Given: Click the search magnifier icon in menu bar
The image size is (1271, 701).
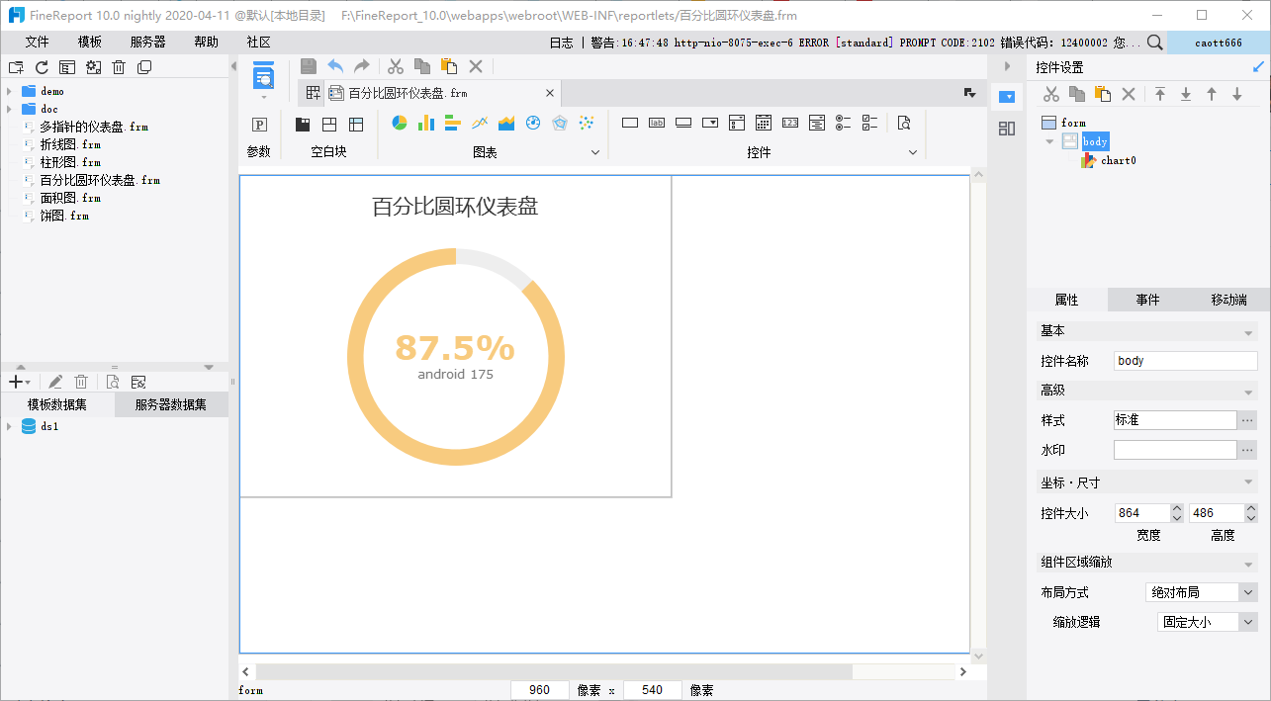Looking at the screenshot, I should click(x=1154, y=43).
